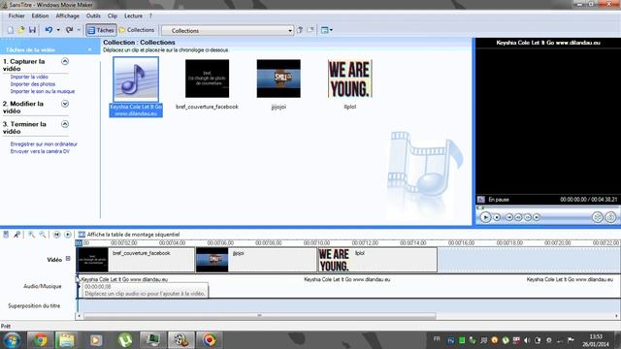Open the Edition menu
Screen dimensions: 621x349
40,16
